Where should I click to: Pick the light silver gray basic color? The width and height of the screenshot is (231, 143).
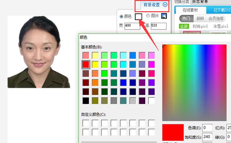coord(133,101)
